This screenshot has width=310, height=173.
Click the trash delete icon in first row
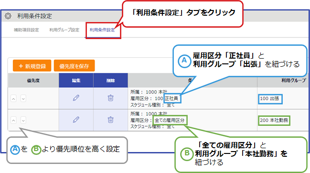pyautogui.click(x=110, y=98)
